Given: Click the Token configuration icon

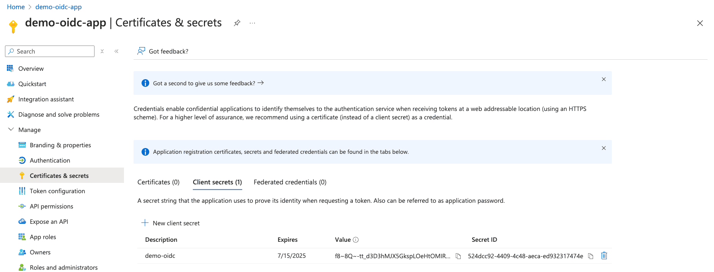Looking at the screenshot, I should pyautogui.click(x=22, y=191).
